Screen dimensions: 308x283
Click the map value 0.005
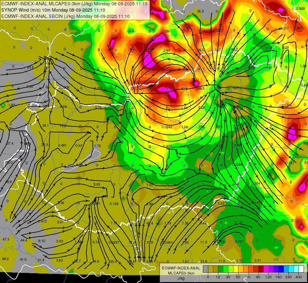click(167, 146)
